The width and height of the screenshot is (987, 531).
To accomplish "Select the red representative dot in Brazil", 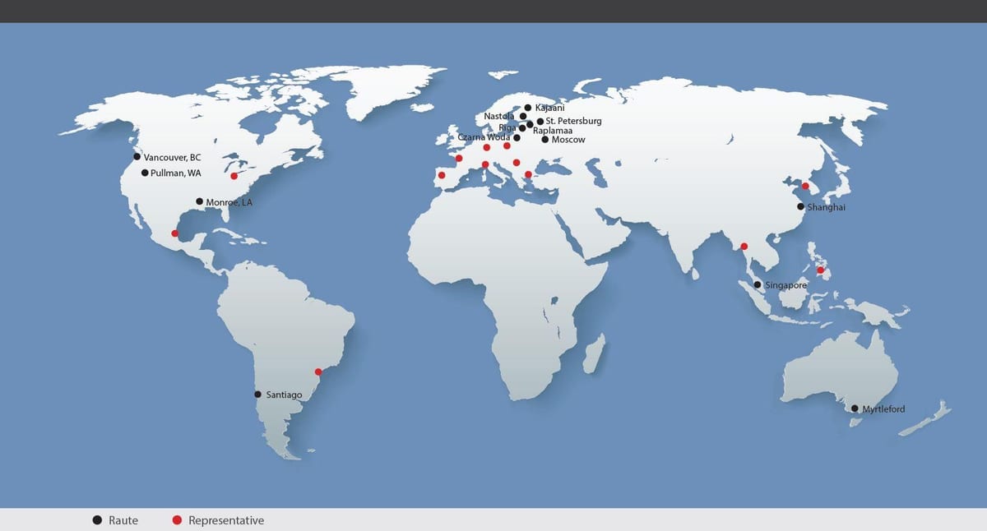I will (318, 372).
